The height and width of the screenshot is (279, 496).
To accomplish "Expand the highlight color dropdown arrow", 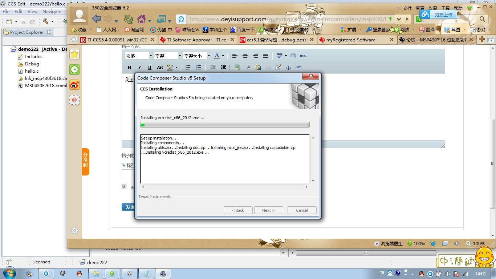I will click(176, 68).
